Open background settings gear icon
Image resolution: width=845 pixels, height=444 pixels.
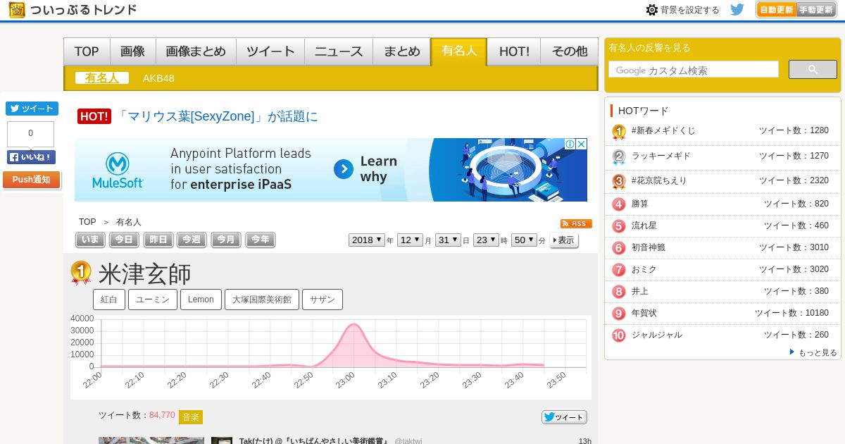tap(652, 10)
